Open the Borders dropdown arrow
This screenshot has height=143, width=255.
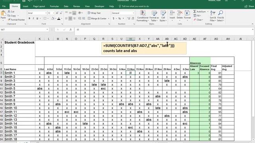point(48,19)
